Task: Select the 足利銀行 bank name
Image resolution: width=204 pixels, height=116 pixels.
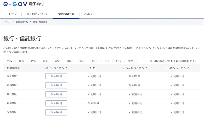Action: pyautogui.click(x=12, y=103)
